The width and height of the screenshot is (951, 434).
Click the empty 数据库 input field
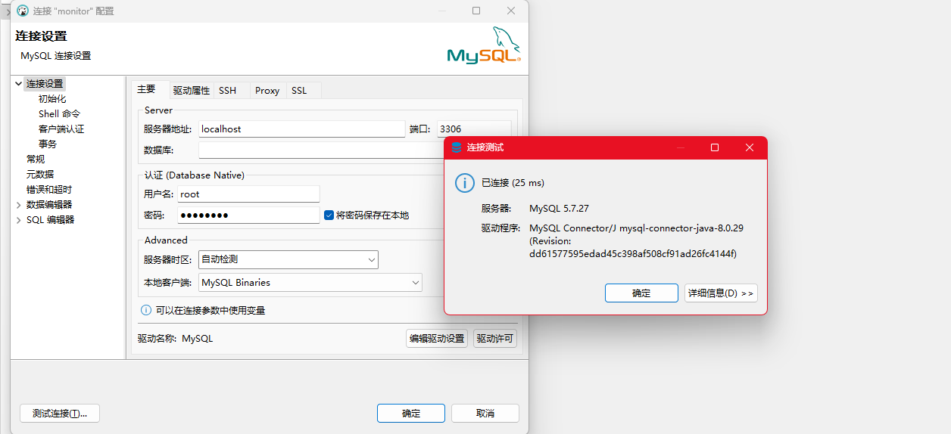point(322,150)
